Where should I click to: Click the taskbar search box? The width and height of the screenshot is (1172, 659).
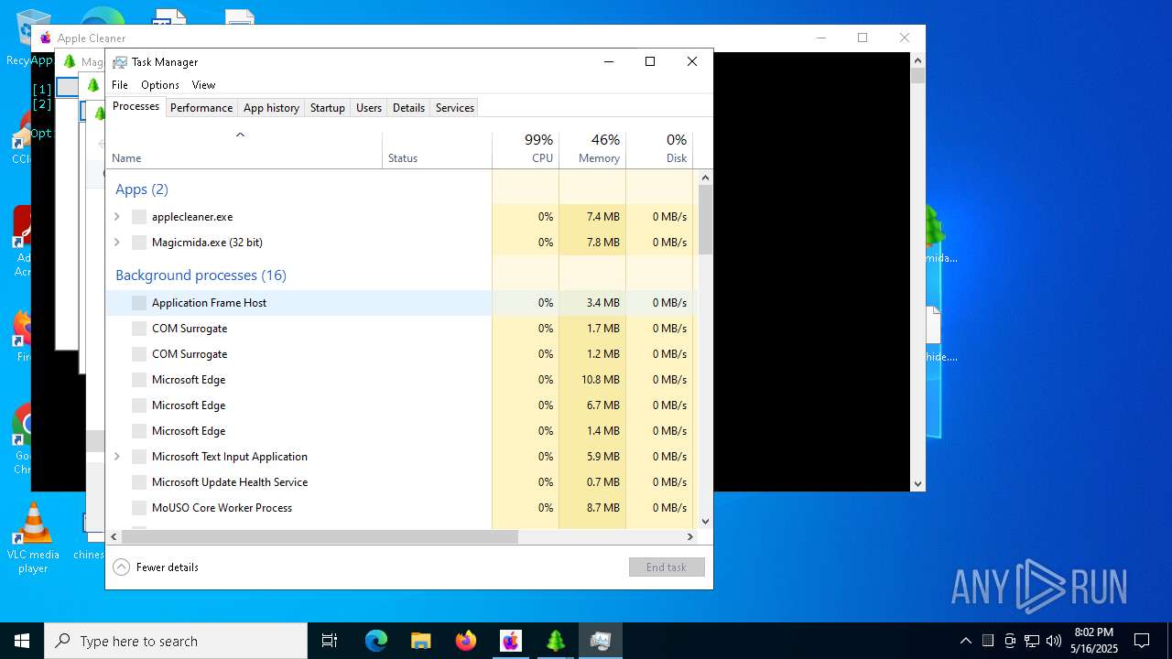[x=176, y=641]
